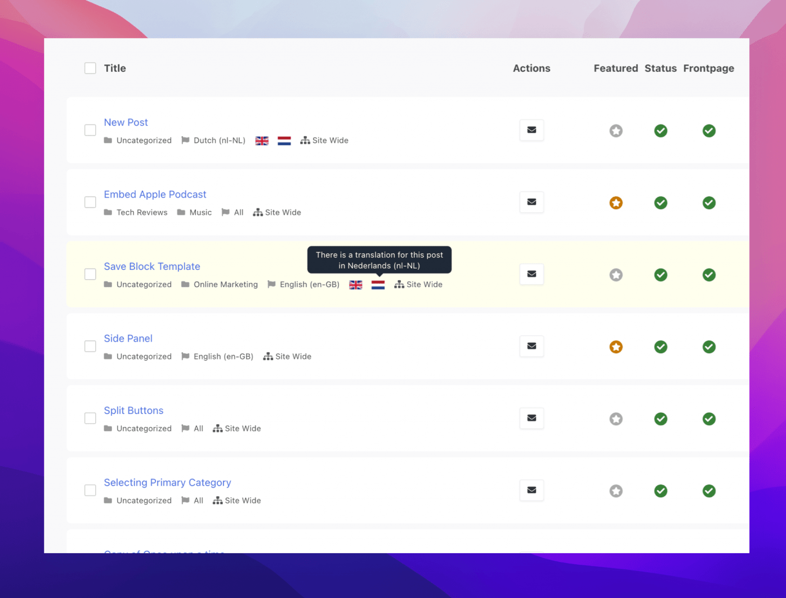Screen dimensions: 786x598
Task: Open the New Post title link
Action: pos(126,122)
